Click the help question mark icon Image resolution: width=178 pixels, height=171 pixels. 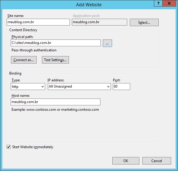[x=158, y=3]
